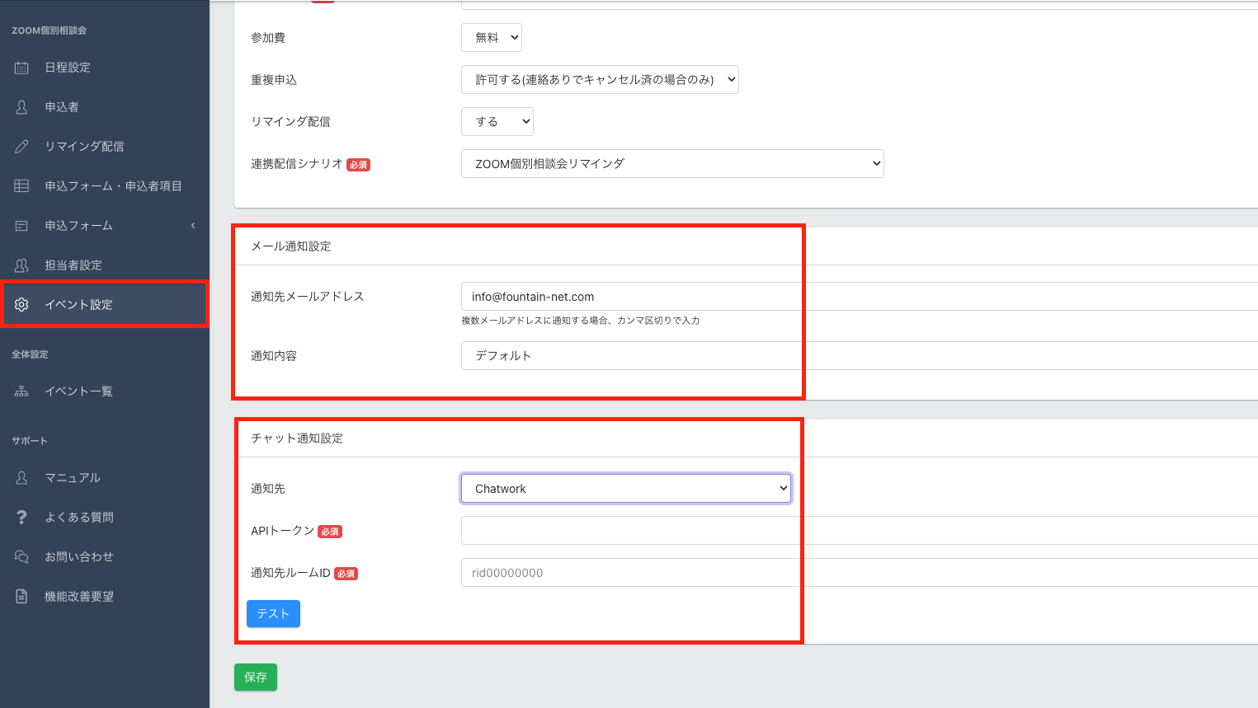Click the sitemap icon for イベント一覧
The height and width of the screenshot is (708, 1258).
(21, 392)
